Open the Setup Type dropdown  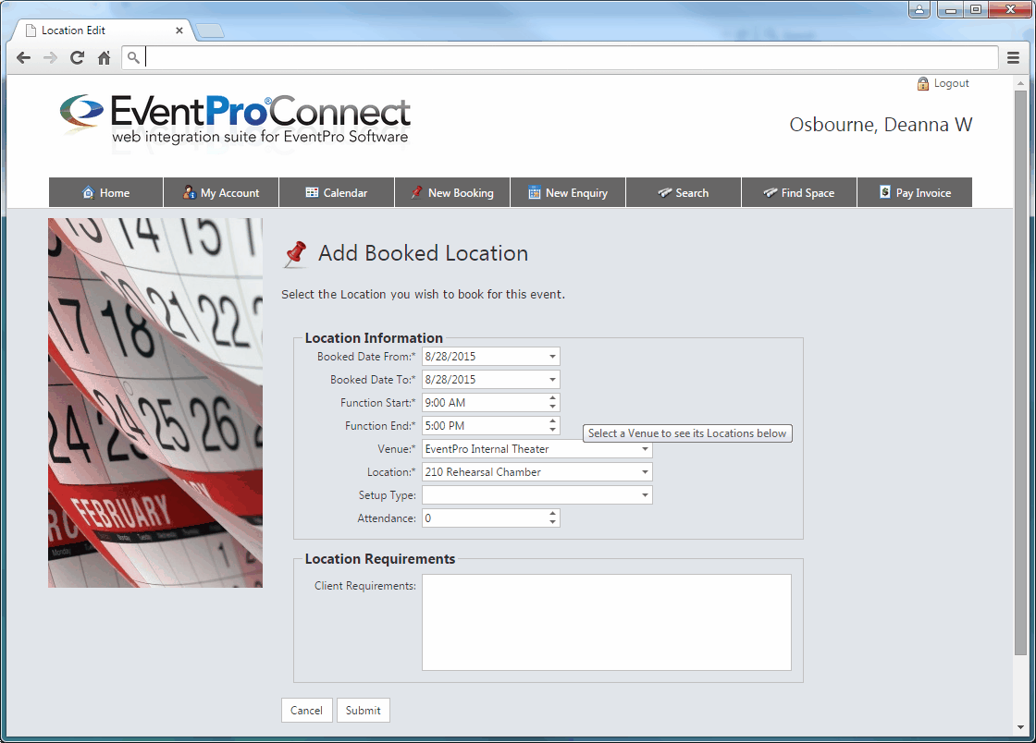coord(645,495)
